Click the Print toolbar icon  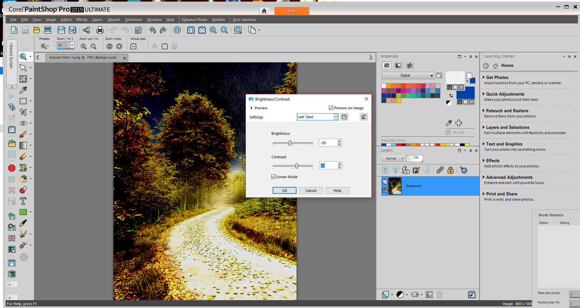(x=100, y=30)
